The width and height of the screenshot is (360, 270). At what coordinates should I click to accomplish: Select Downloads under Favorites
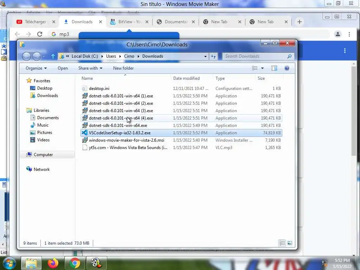[47, 96]
